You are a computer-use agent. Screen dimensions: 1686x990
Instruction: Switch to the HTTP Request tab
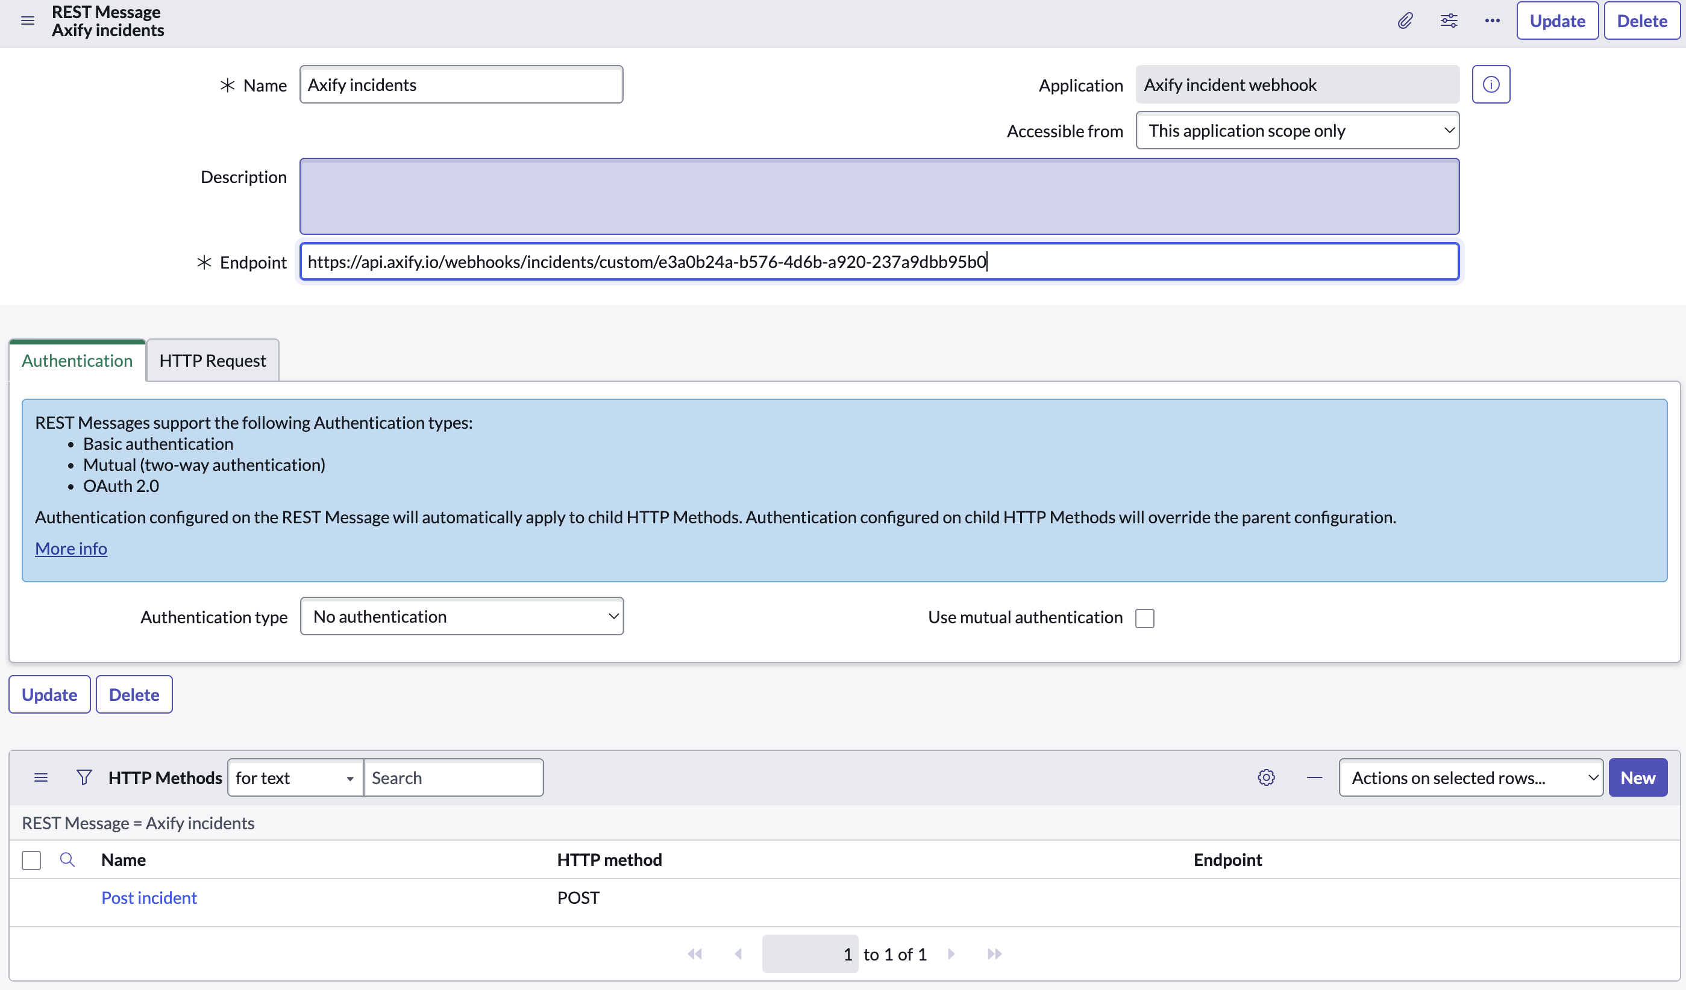pos(212,360)
